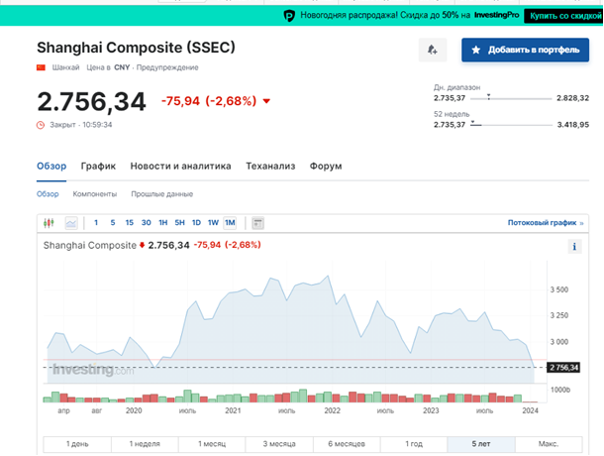The width and height of the screenshot is (604, 456).
Task: Click the 52-week high value 3.418,95
Action: pos(572,125)
